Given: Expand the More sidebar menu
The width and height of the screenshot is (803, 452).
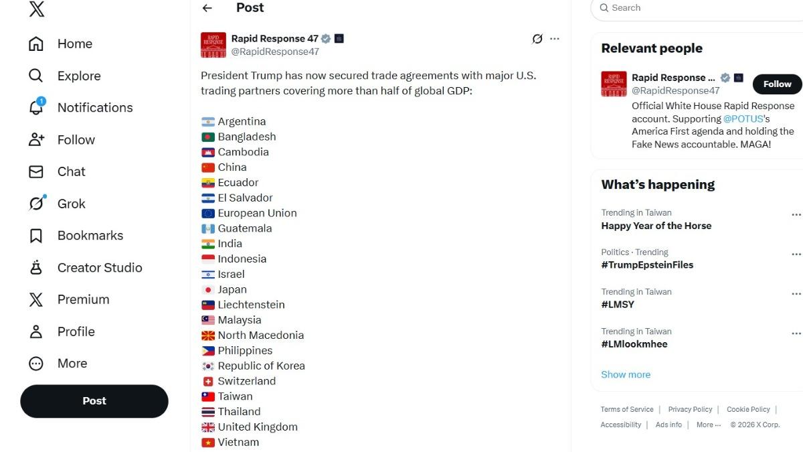Looking at the screenshot, I should point(72,364).
